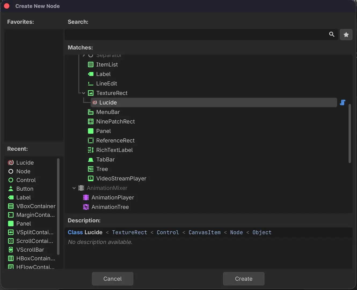
Task: Expand the Separator node arrow
Action: [84, 56]
